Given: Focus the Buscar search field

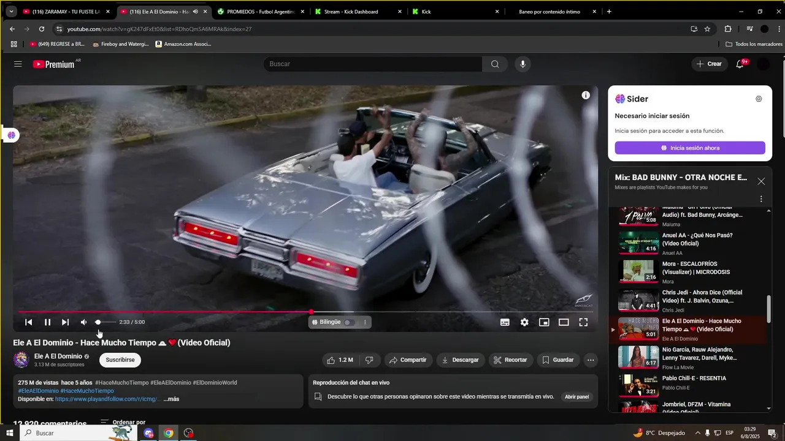Looking at the screenshot, I should 373,64.
